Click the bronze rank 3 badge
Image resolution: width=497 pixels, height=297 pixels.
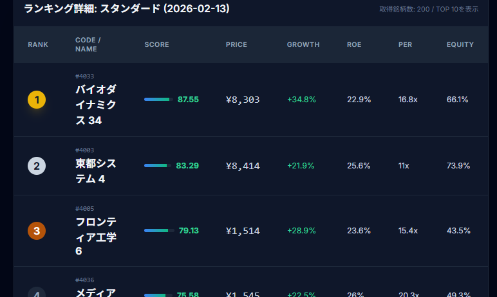(x=37, y=231)
